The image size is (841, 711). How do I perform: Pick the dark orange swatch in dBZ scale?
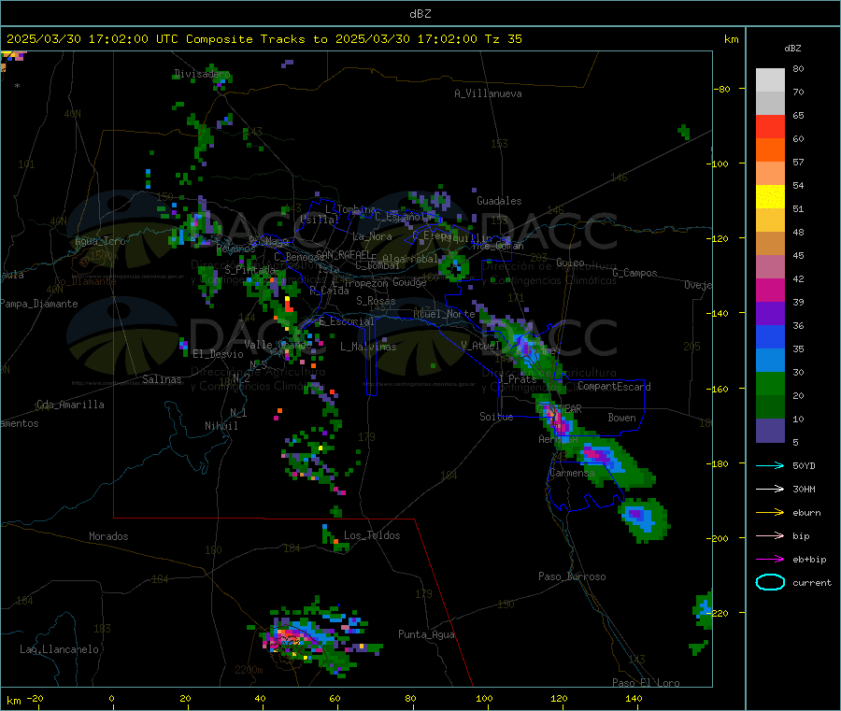(770, 150)
